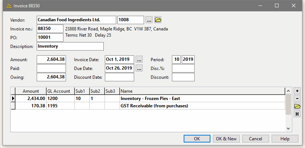Browse vendors with the ellipsis button
Image resolution: width=305 pixels, height=148 pixels.
(149, 20)
